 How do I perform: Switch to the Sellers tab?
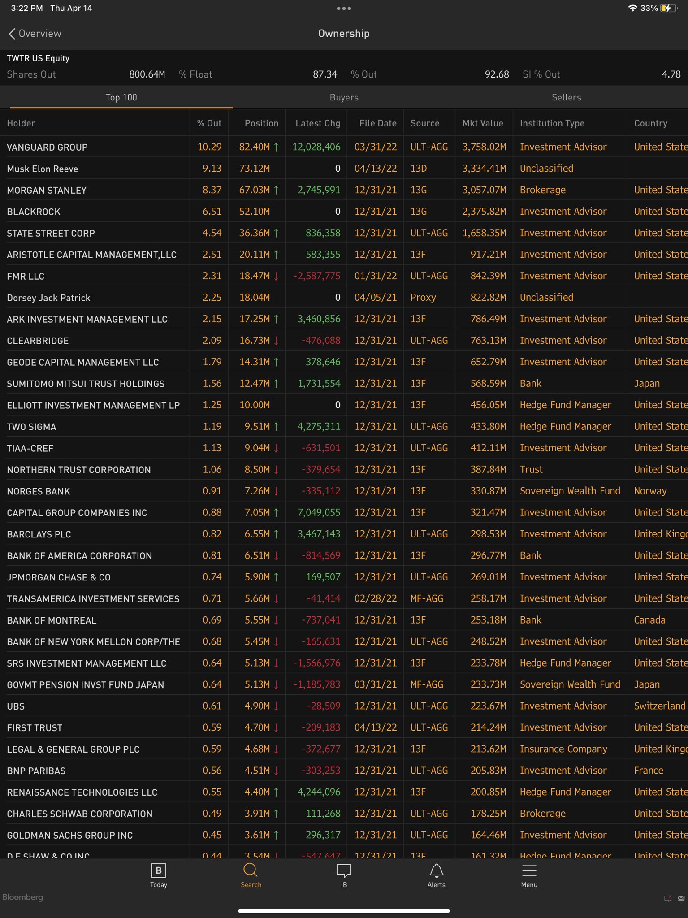click(x=566, y=97)
